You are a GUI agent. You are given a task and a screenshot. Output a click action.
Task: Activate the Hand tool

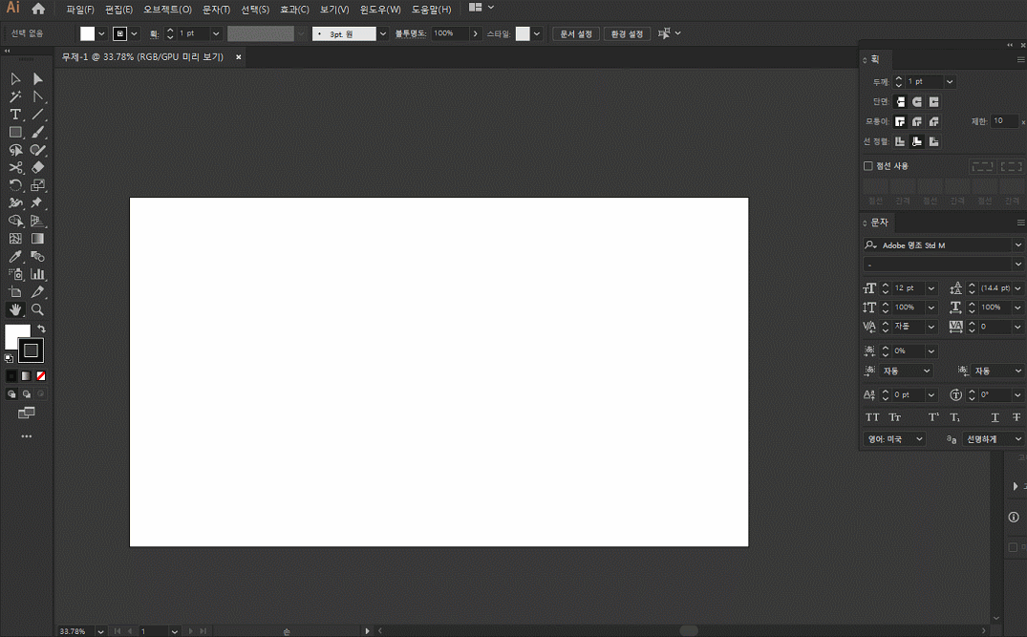(x=15, y=309)
